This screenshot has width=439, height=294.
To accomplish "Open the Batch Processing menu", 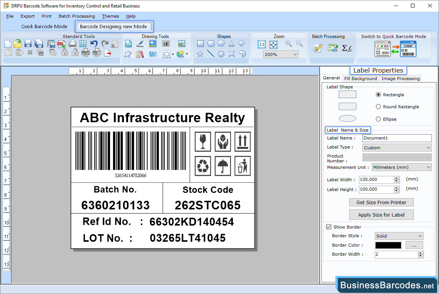I will tap(77, 16).
